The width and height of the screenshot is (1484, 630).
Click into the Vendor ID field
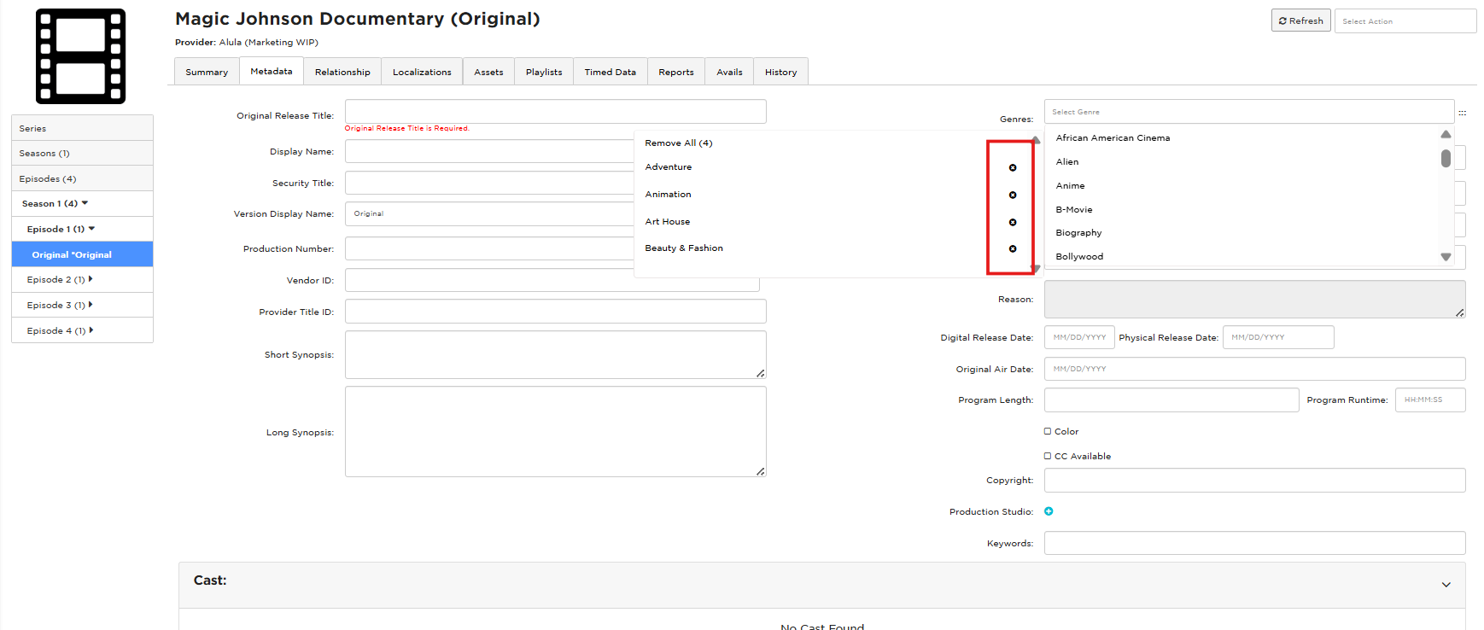(552, 280)
